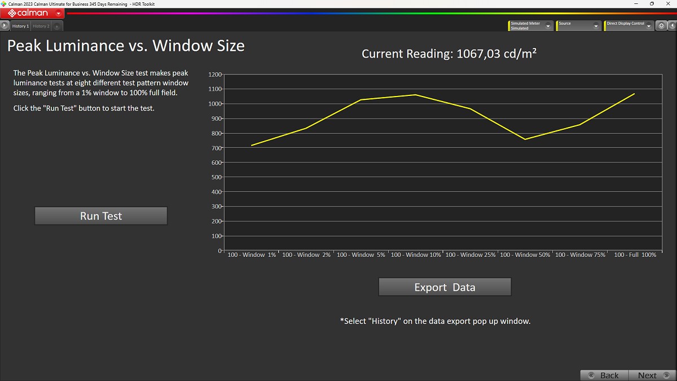The height and width of the screenshot is (381, 677).
Task: Go to the Next workflow page
Action: tap(651, 375)
